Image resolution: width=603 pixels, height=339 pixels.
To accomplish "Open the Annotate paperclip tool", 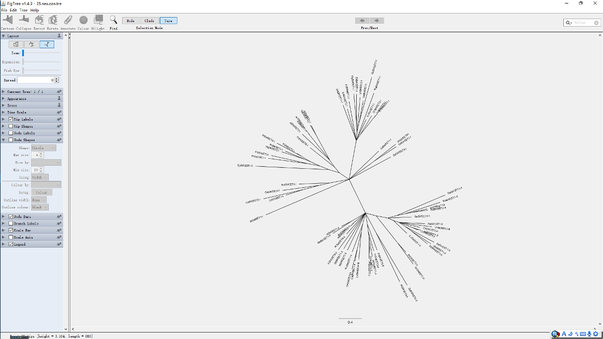I will (68, 20).
